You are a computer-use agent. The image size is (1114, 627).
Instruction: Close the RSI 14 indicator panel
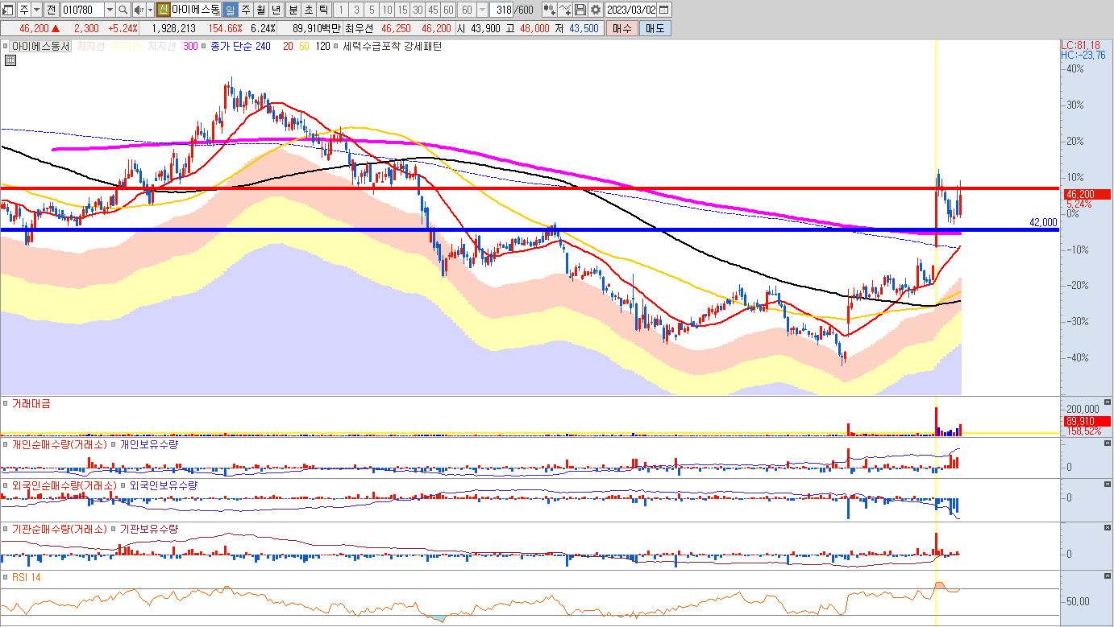[x=1108, y=575]
